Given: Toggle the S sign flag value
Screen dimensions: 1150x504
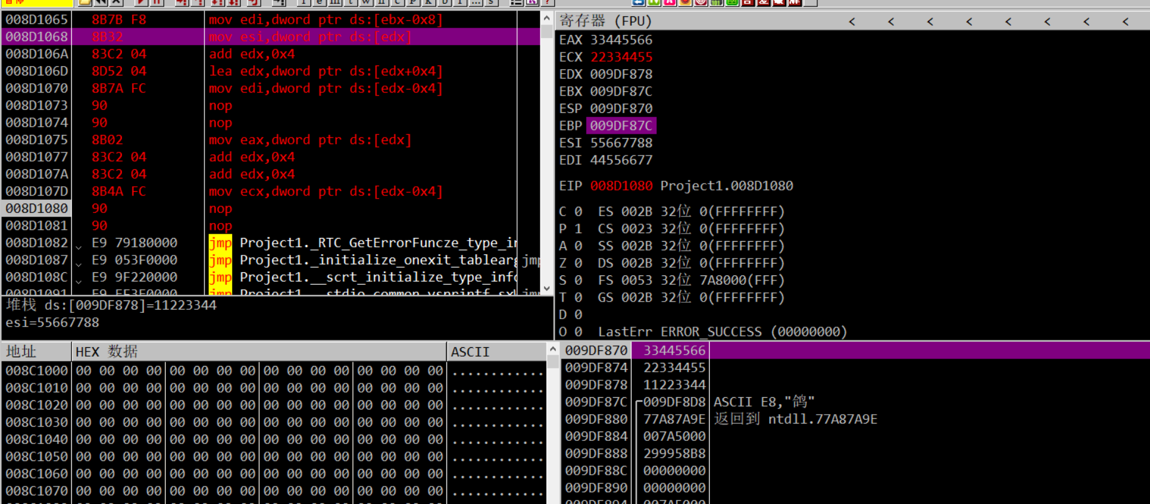Looking at the screenshot, I should tap(578, 280).
